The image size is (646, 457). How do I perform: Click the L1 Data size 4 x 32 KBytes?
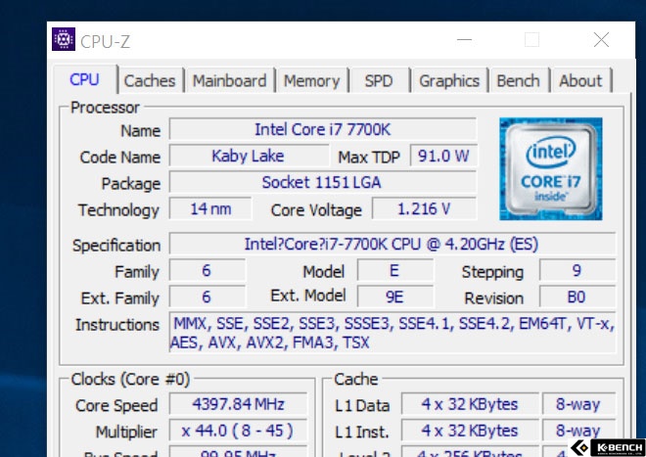click(470, 404)
